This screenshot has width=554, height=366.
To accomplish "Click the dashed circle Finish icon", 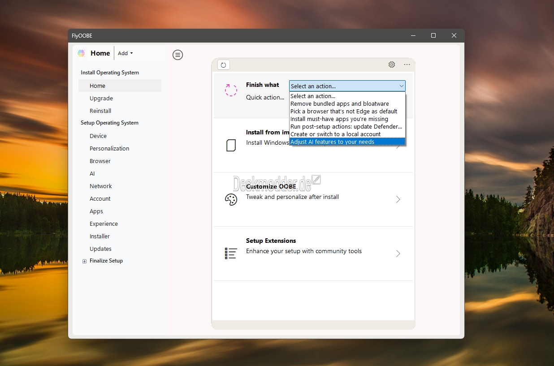I will [x=231, y=90].
